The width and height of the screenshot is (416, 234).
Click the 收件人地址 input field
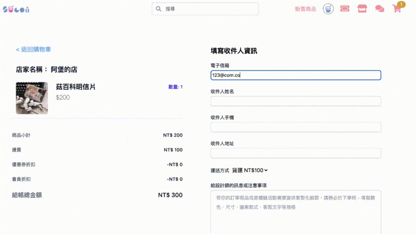[295, 153]
